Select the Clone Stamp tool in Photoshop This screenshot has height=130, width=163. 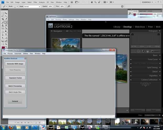[3, 25]
